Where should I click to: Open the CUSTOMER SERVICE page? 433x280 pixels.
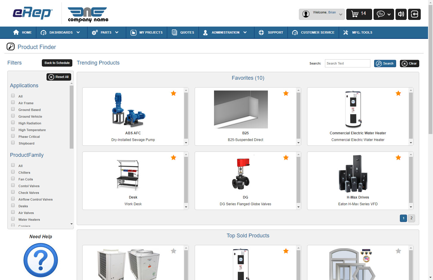pos(313,32)
